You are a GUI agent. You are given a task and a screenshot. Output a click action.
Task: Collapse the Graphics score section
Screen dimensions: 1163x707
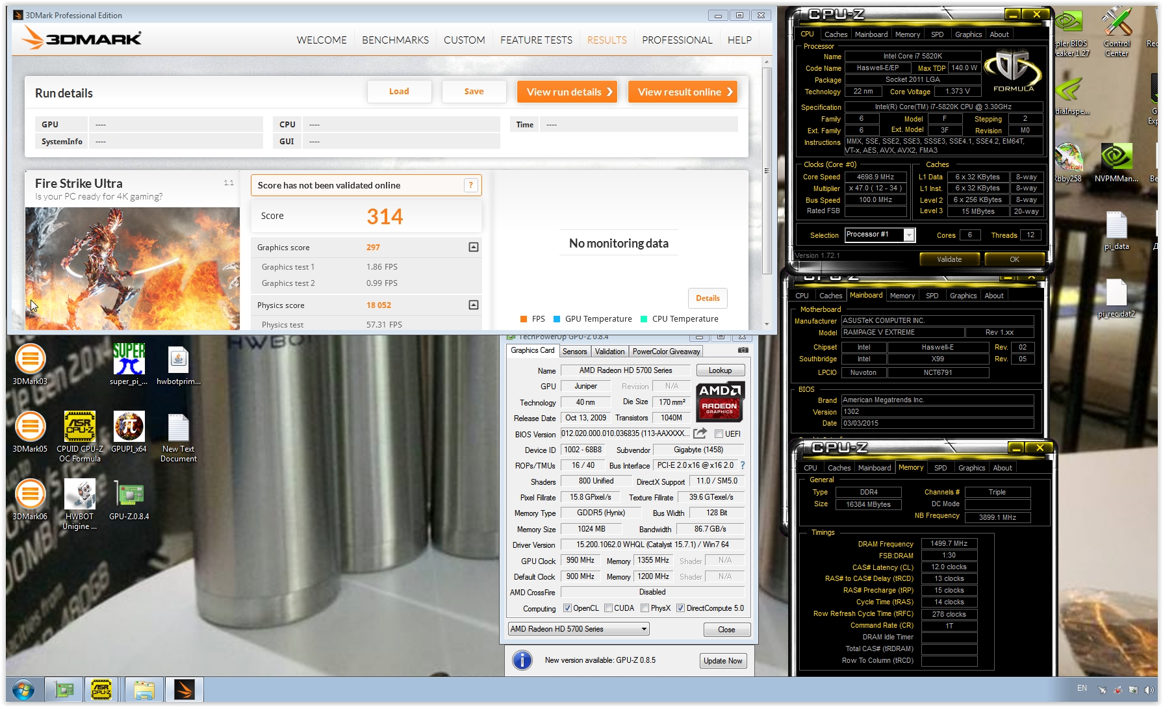(x=474, y=247)
